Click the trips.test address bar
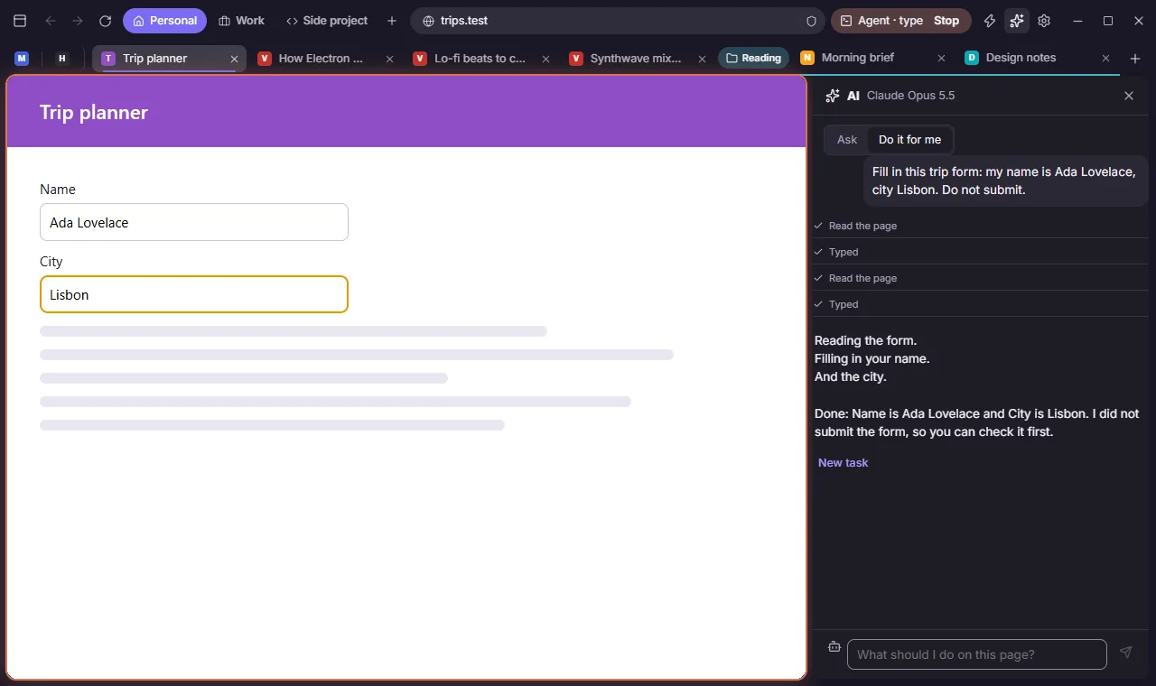The height and width of the screenshot is (686, 1156). point(618,21)
